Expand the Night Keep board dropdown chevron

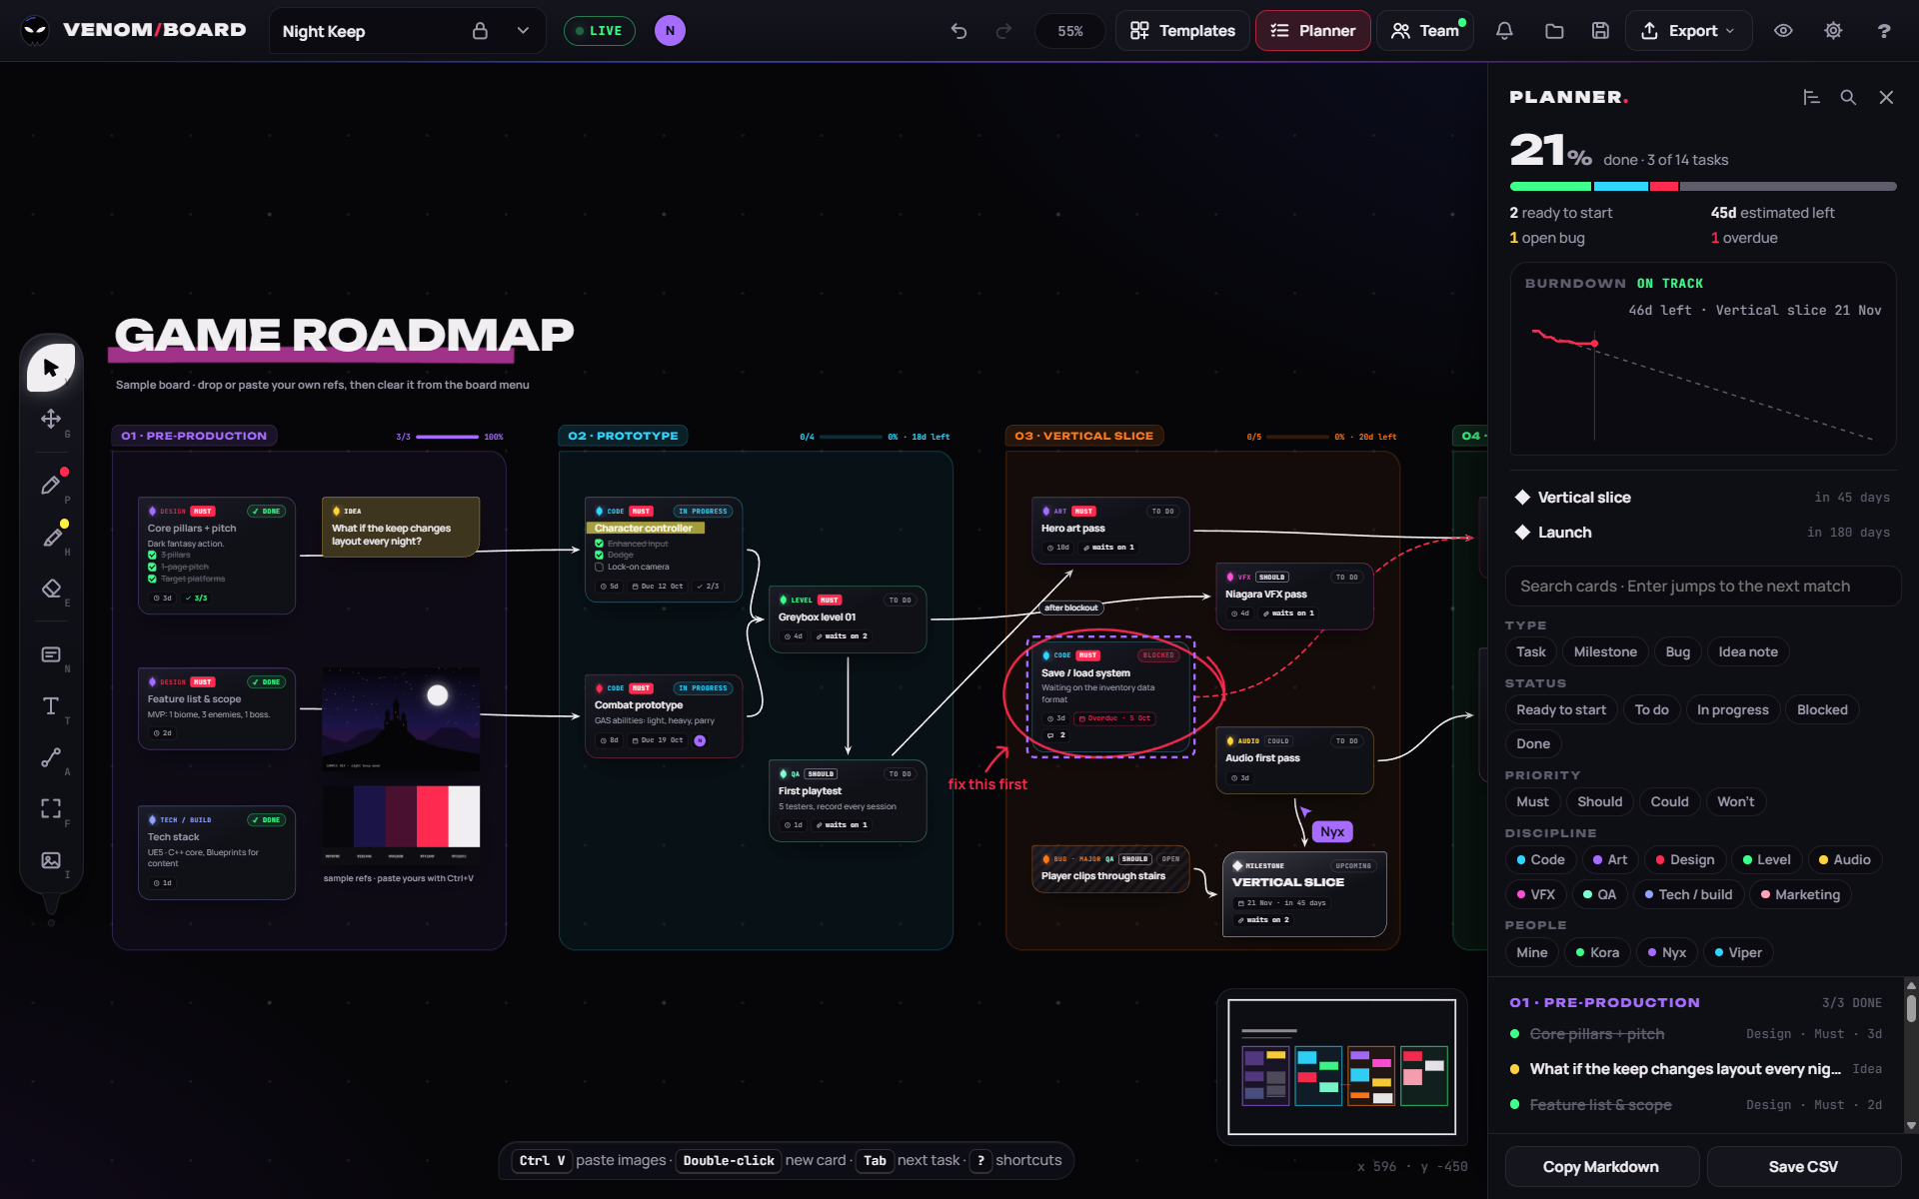523,31
